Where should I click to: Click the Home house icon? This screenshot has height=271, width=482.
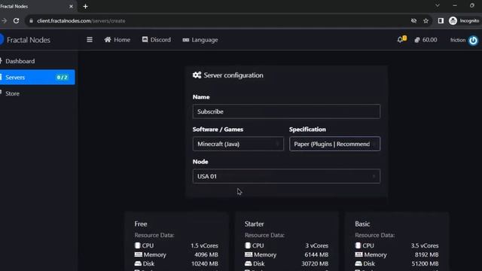click(x=108, y=39)
